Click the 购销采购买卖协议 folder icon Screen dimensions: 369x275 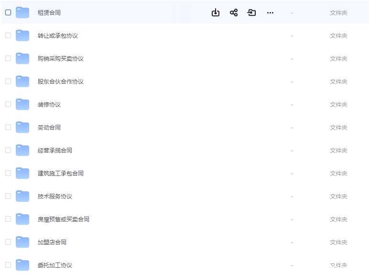(x=22, y=59)
